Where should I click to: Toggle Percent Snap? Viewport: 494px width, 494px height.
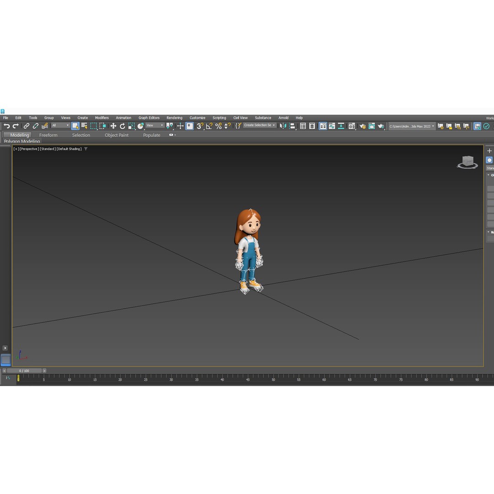(x=218, y=126)
